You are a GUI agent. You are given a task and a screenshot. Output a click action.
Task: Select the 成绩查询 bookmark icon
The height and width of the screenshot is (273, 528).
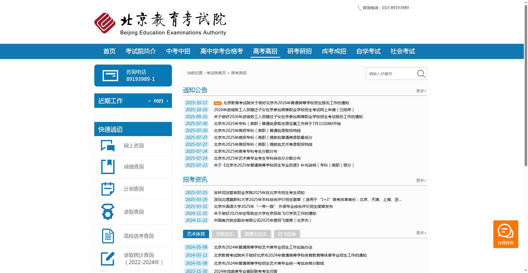108,167
